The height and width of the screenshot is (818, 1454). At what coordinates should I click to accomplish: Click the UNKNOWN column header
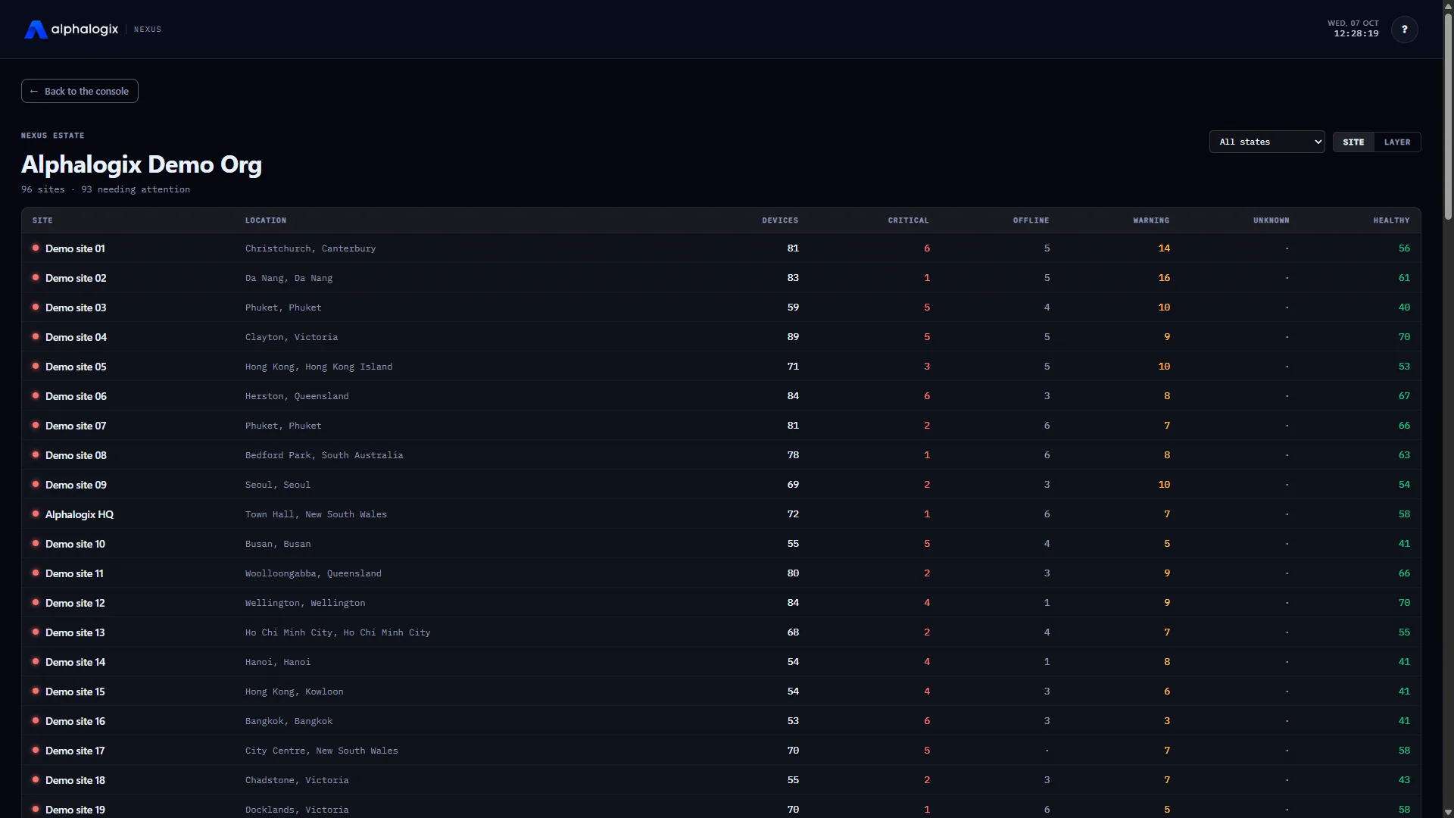coord(1271,220)
